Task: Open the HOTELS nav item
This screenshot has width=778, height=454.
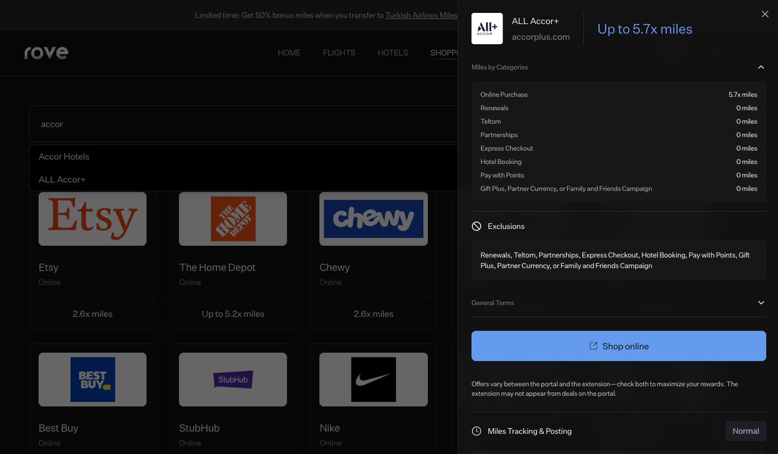Action: coord(393,53)
